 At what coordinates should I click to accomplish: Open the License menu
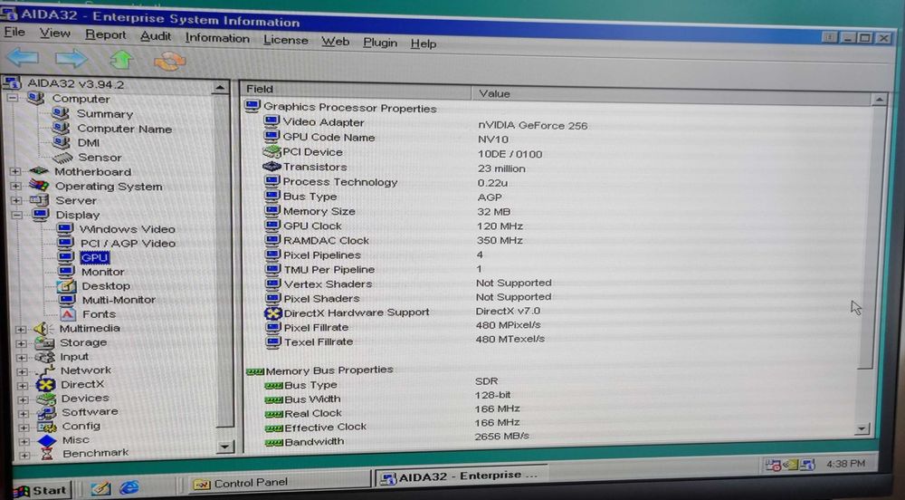(x=285, y=41)
